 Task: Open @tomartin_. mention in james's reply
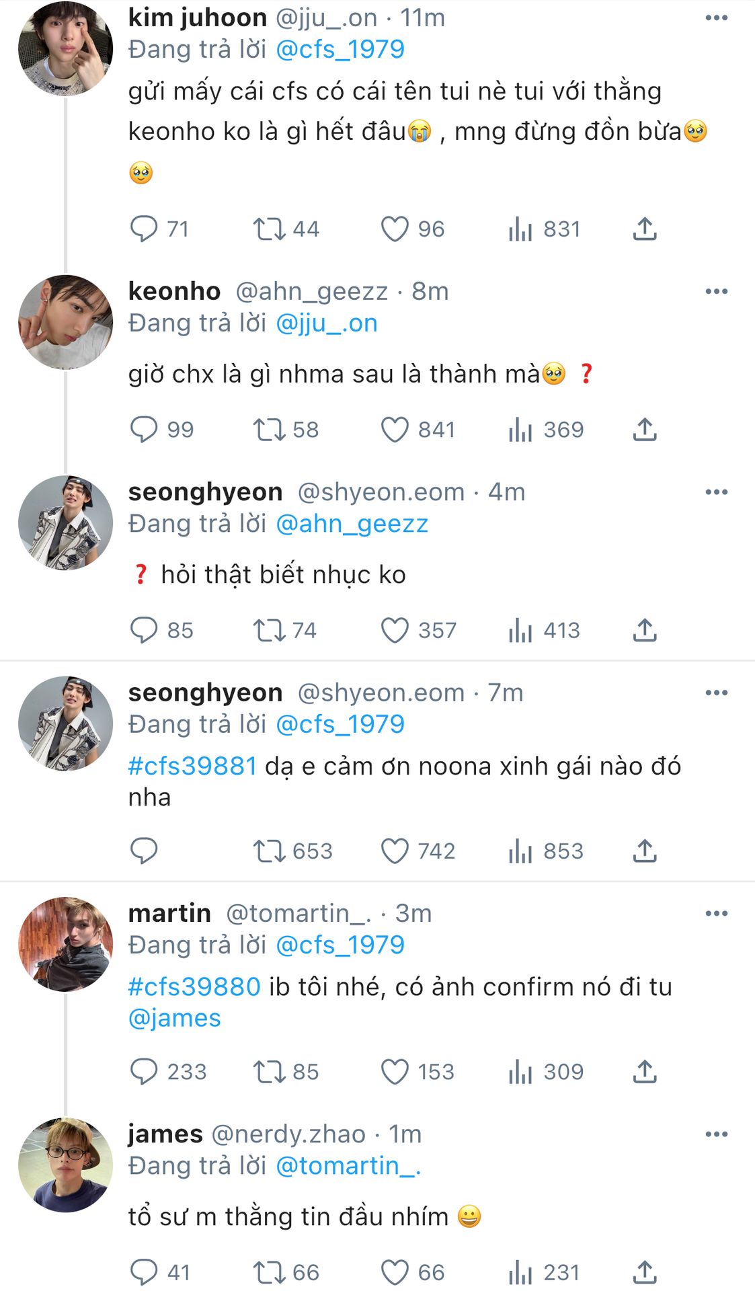[x=348, y=1165]
